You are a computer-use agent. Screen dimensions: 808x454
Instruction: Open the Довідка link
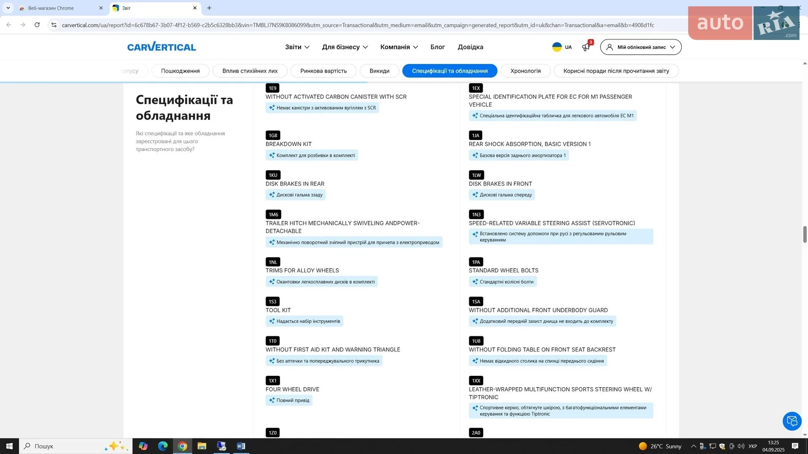[470, 47]
